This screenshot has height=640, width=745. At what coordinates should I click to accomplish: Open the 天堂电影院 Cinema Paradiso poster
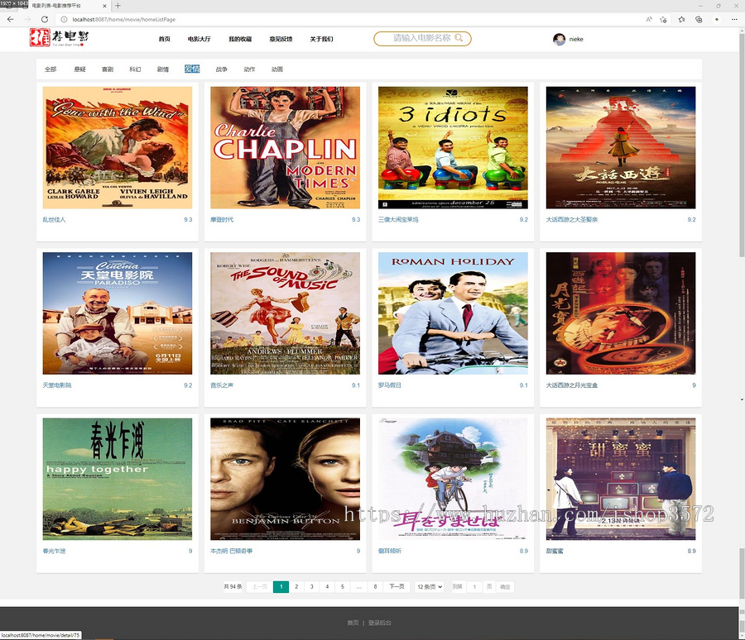pos(118,313)
